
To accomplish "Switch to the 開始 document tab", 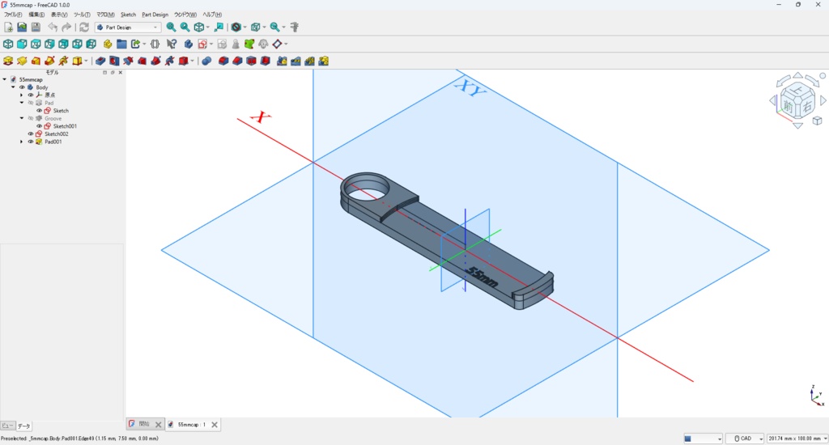I will [144, 424].
